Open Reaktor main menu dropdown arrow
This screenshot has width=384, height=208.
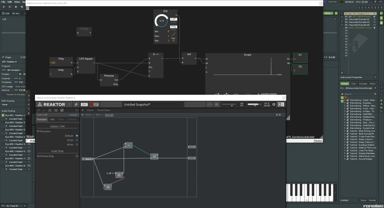pos(69,105)
